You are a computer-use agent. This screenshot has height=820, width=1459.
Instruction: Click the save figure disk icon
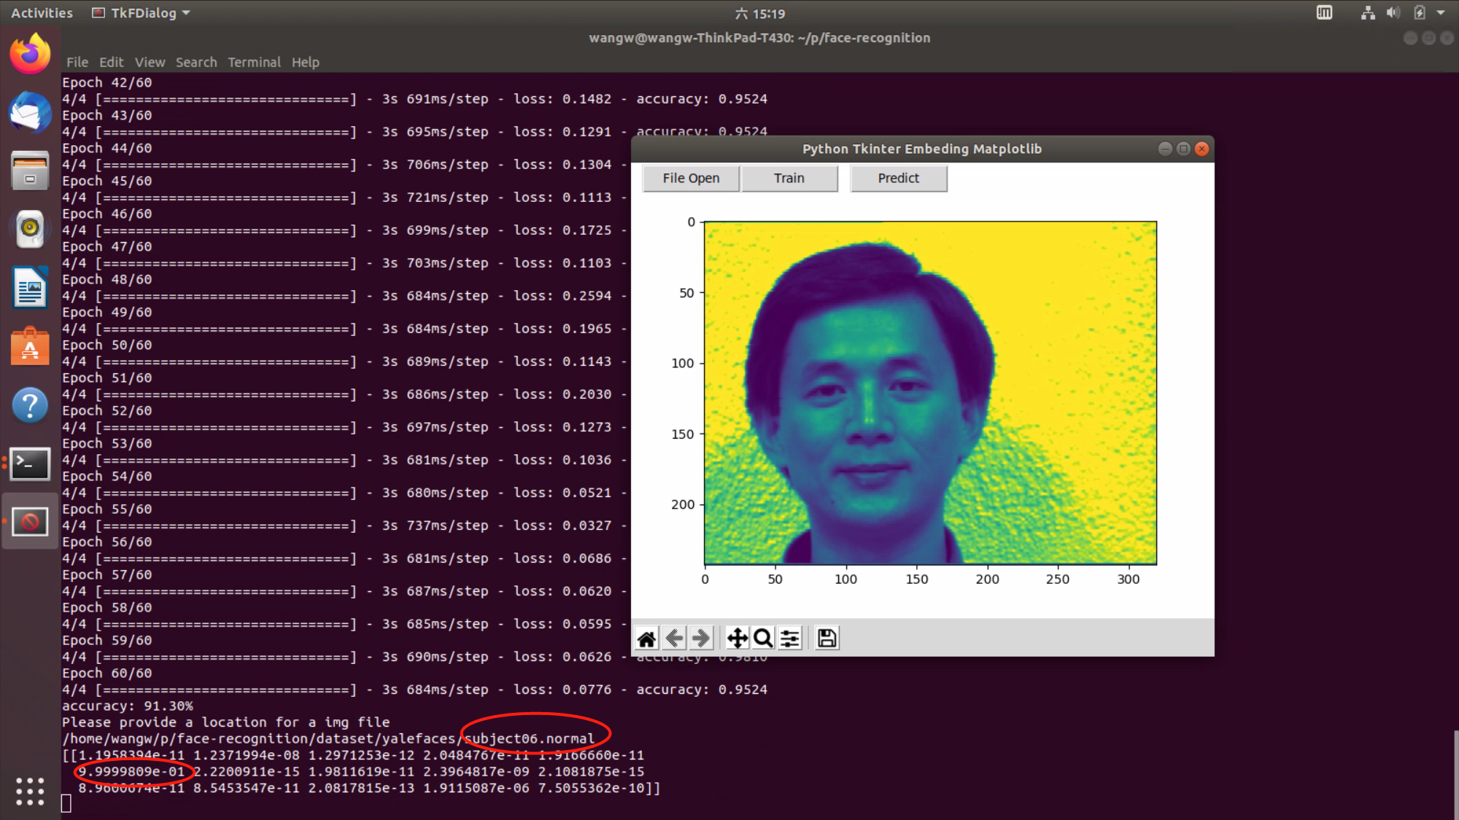point(826,638)
